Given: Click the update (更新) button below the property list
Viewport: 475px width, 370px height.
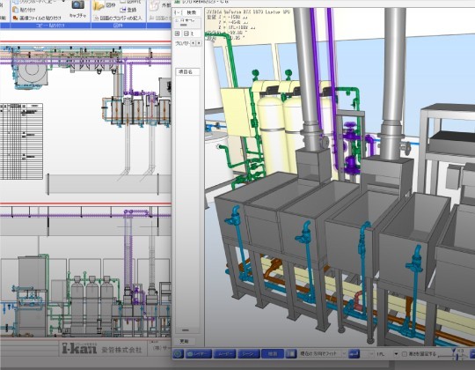Looking at the screenshot, I should tap(184, 341).
